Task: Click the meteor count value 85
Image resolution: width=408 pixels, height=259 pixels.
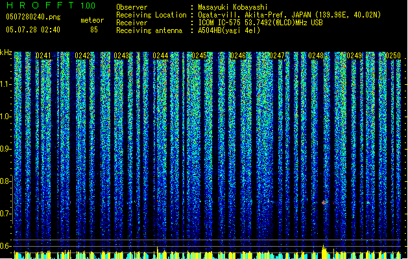Action: click(94, 30)
